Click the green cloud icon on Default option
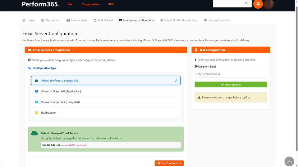Screen dimensions: 298x167 point(36,81)
